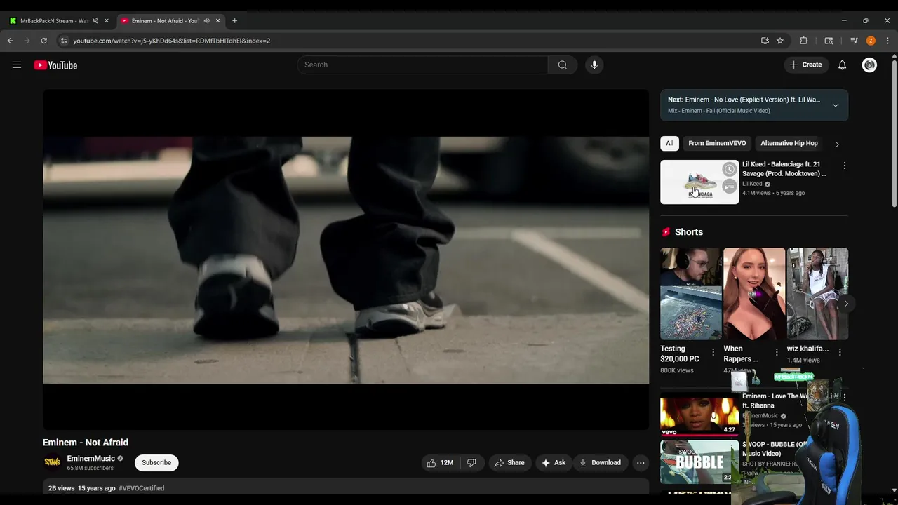This screenshot has height=505, width=898.
Task: Open the Chrome three-dot menu
Action: click(x=887, y=41)
